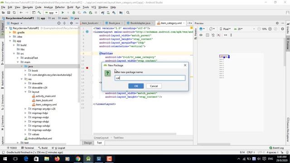Click the Sync Project with Gradle icon

tap(103, 13)
